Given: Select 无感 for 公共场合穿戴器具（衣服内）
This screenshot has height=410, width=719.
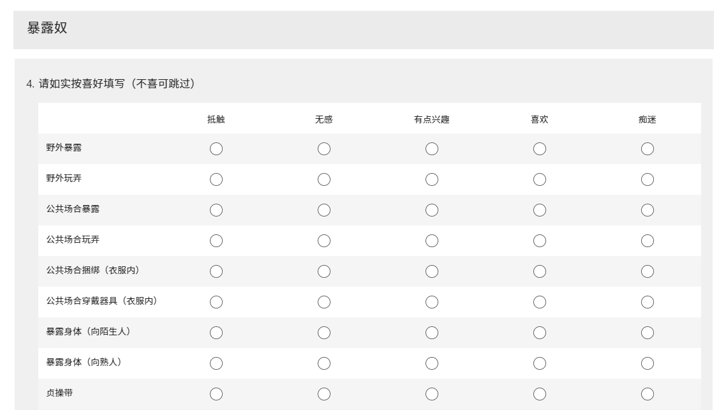Looking at the screenshot, I should tap(324, 302).
